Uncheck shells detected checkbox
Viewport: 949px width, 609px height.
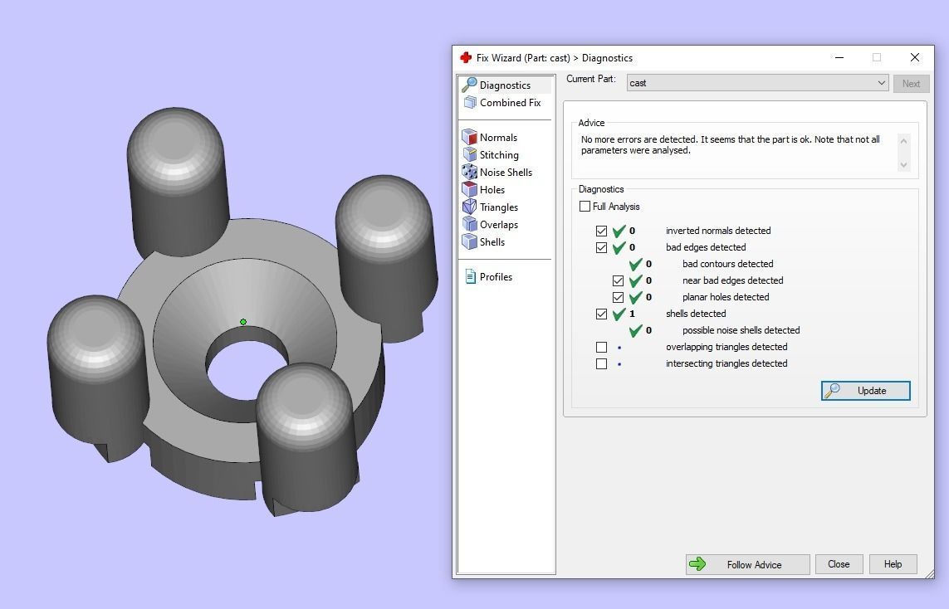[601, 314]
